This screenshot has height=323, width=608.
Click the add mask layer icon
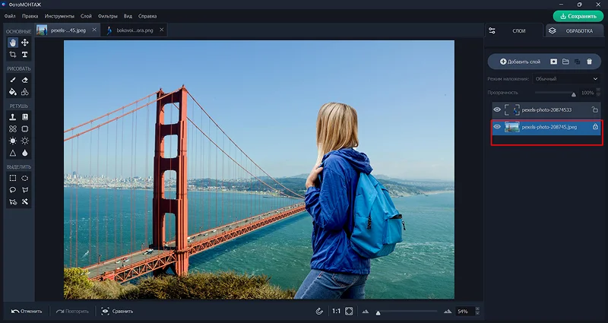(554, 62)
